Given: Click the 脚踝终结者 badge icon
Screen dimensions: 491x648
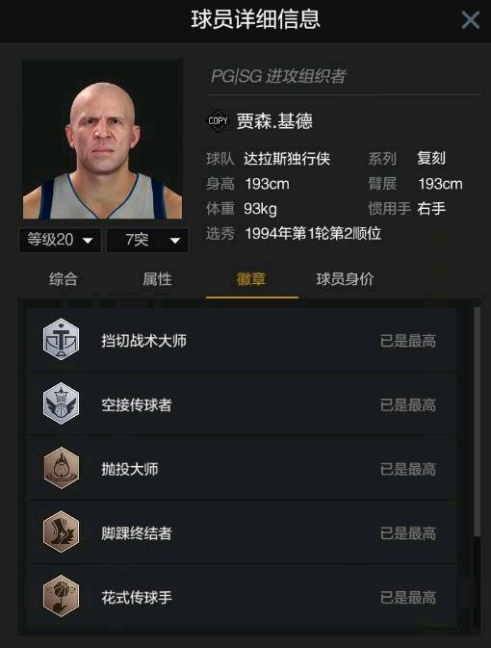Looking at the screenshot, I should (x=62, y=531).
